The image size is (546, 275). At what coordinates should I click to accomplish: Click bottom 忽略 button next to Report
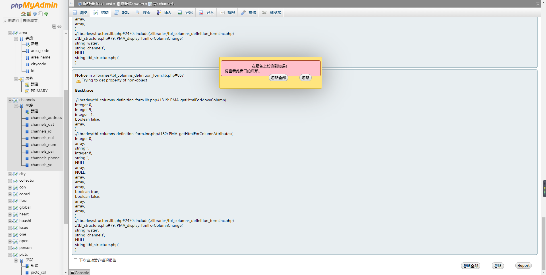[x=498, y=266]
